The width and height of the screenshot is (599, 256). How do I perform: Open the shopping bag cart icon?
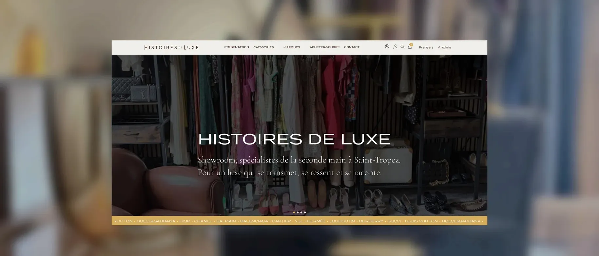pyautogui.click(x=410, y=46)
